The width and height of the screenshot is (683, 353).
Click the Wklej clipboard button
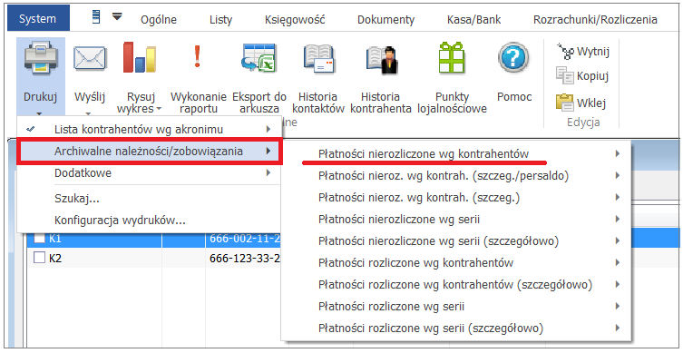[581, 103]
